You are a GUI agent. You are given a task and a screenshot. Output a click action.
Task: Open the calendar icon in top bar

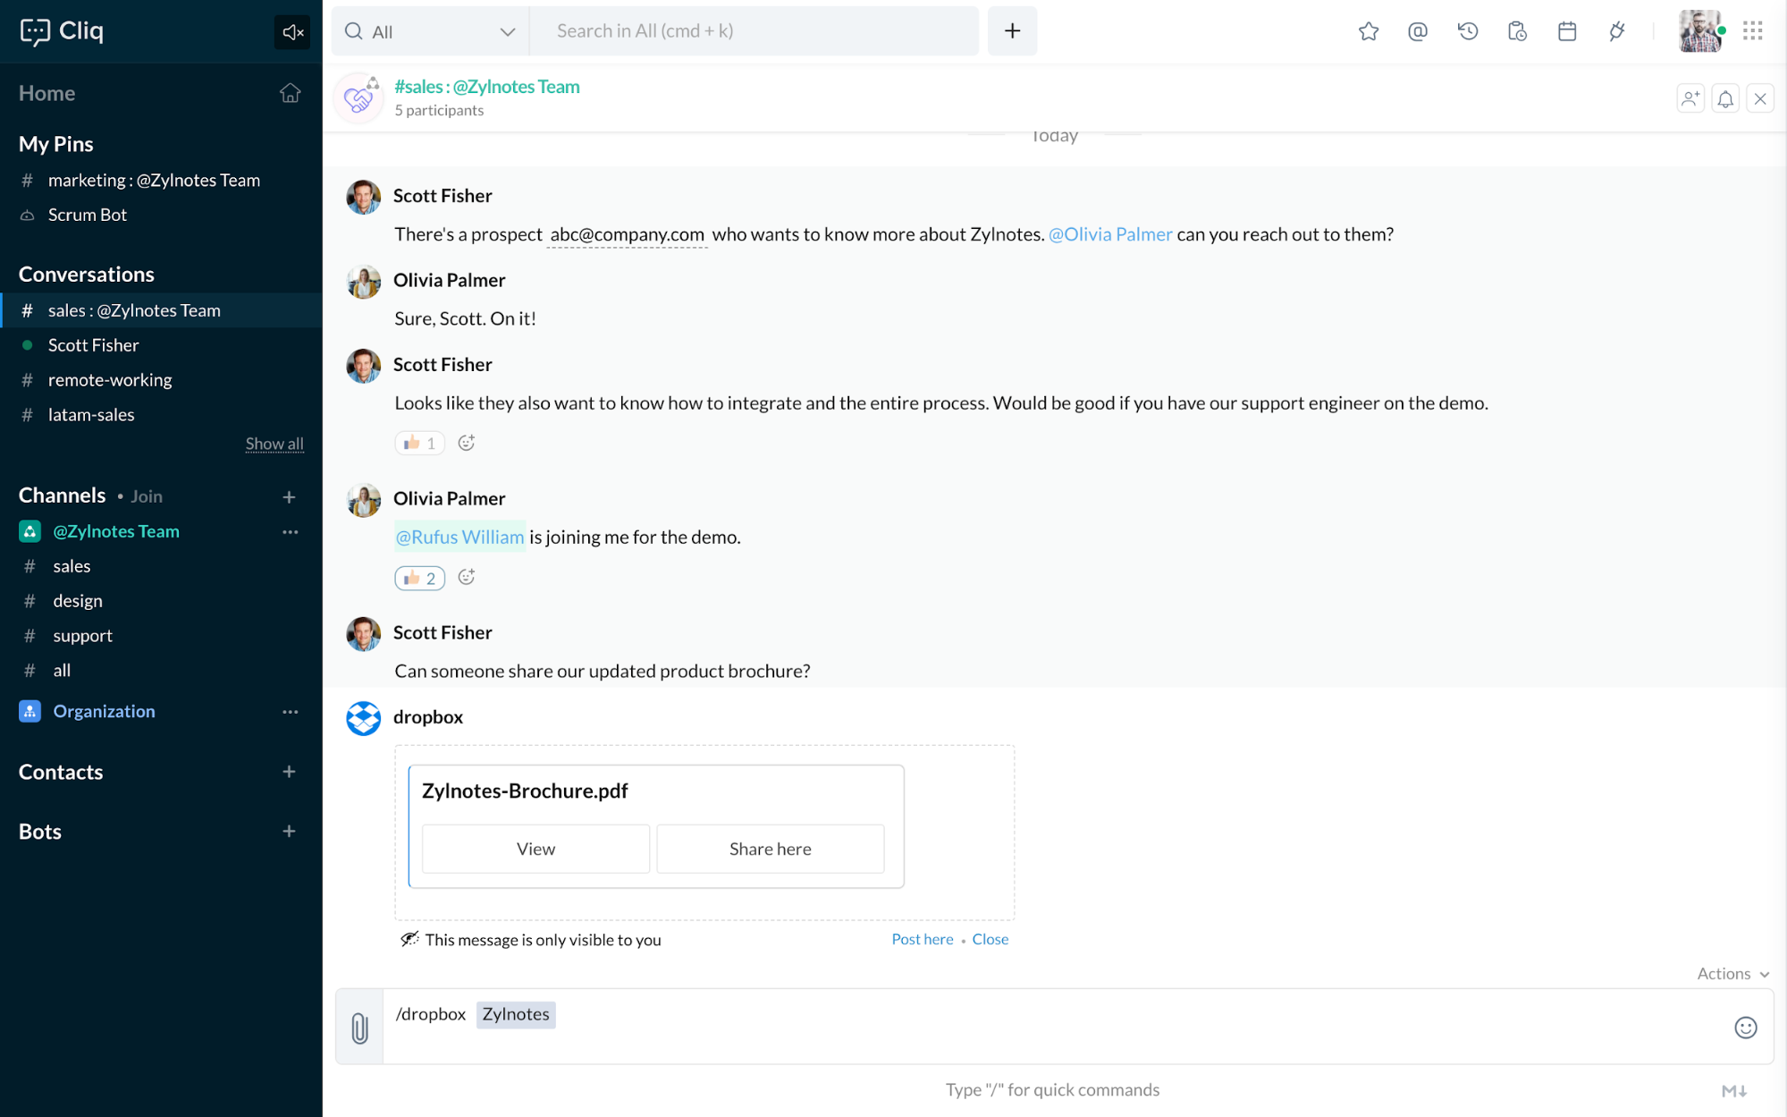coord(1566,31)
